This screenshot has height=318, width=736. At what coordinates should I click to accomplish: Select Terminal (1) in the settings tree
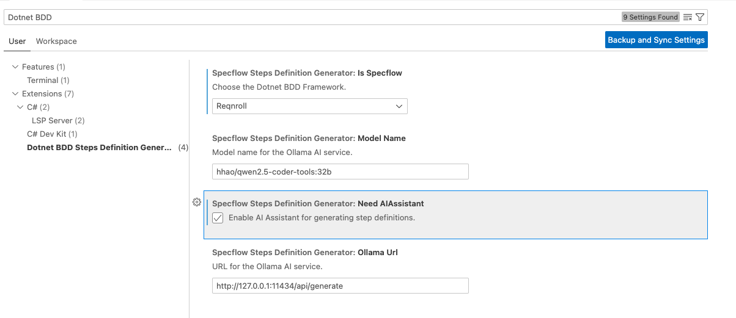click(48, 80)
